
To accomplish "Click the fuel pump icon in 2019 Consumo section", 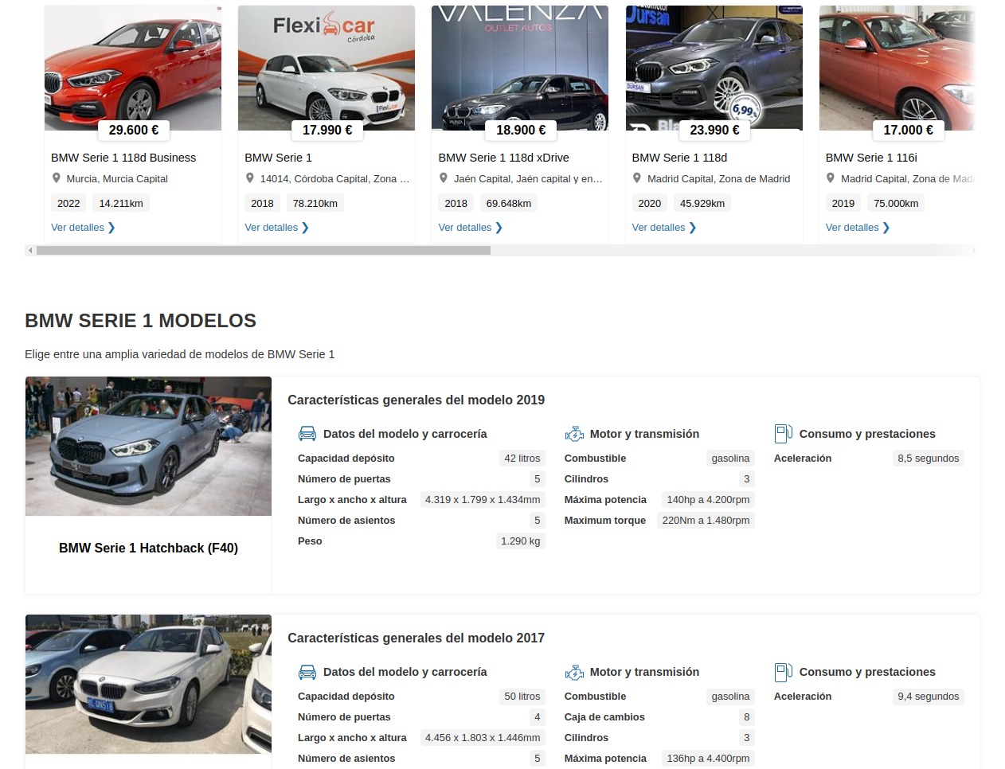I will pos(783,434).
